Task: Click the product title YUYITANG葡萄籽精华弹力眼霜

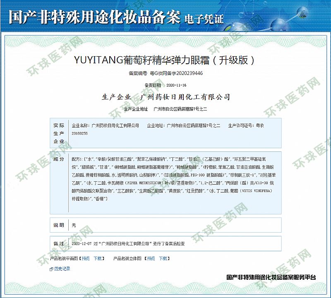Action: click(165, 60)
